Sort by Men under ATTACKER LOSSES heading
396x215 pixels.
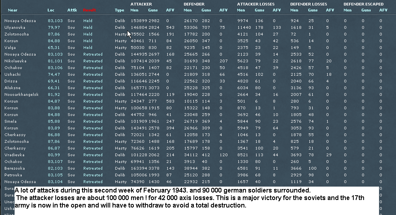[241, 10]
